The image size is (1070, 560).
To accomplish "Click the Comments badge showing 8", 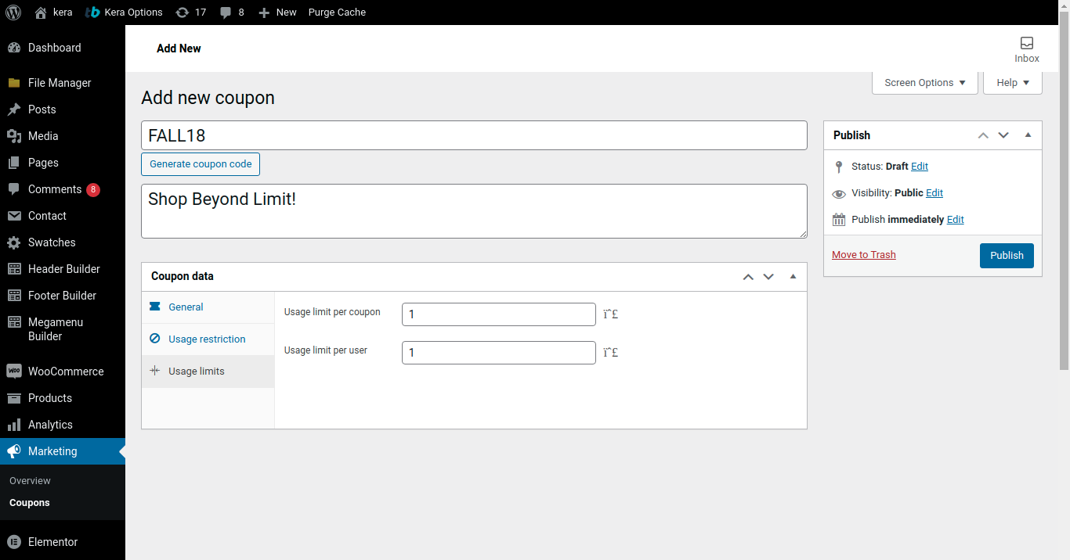I will (93, 189).
